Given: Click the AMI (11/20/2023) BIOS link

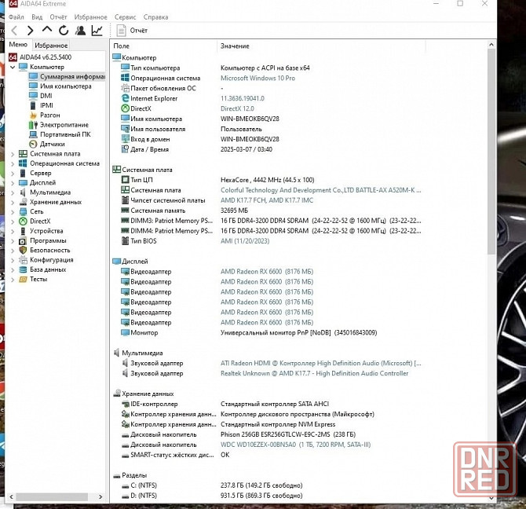Looking at the screenshot, I should point(245,241).
